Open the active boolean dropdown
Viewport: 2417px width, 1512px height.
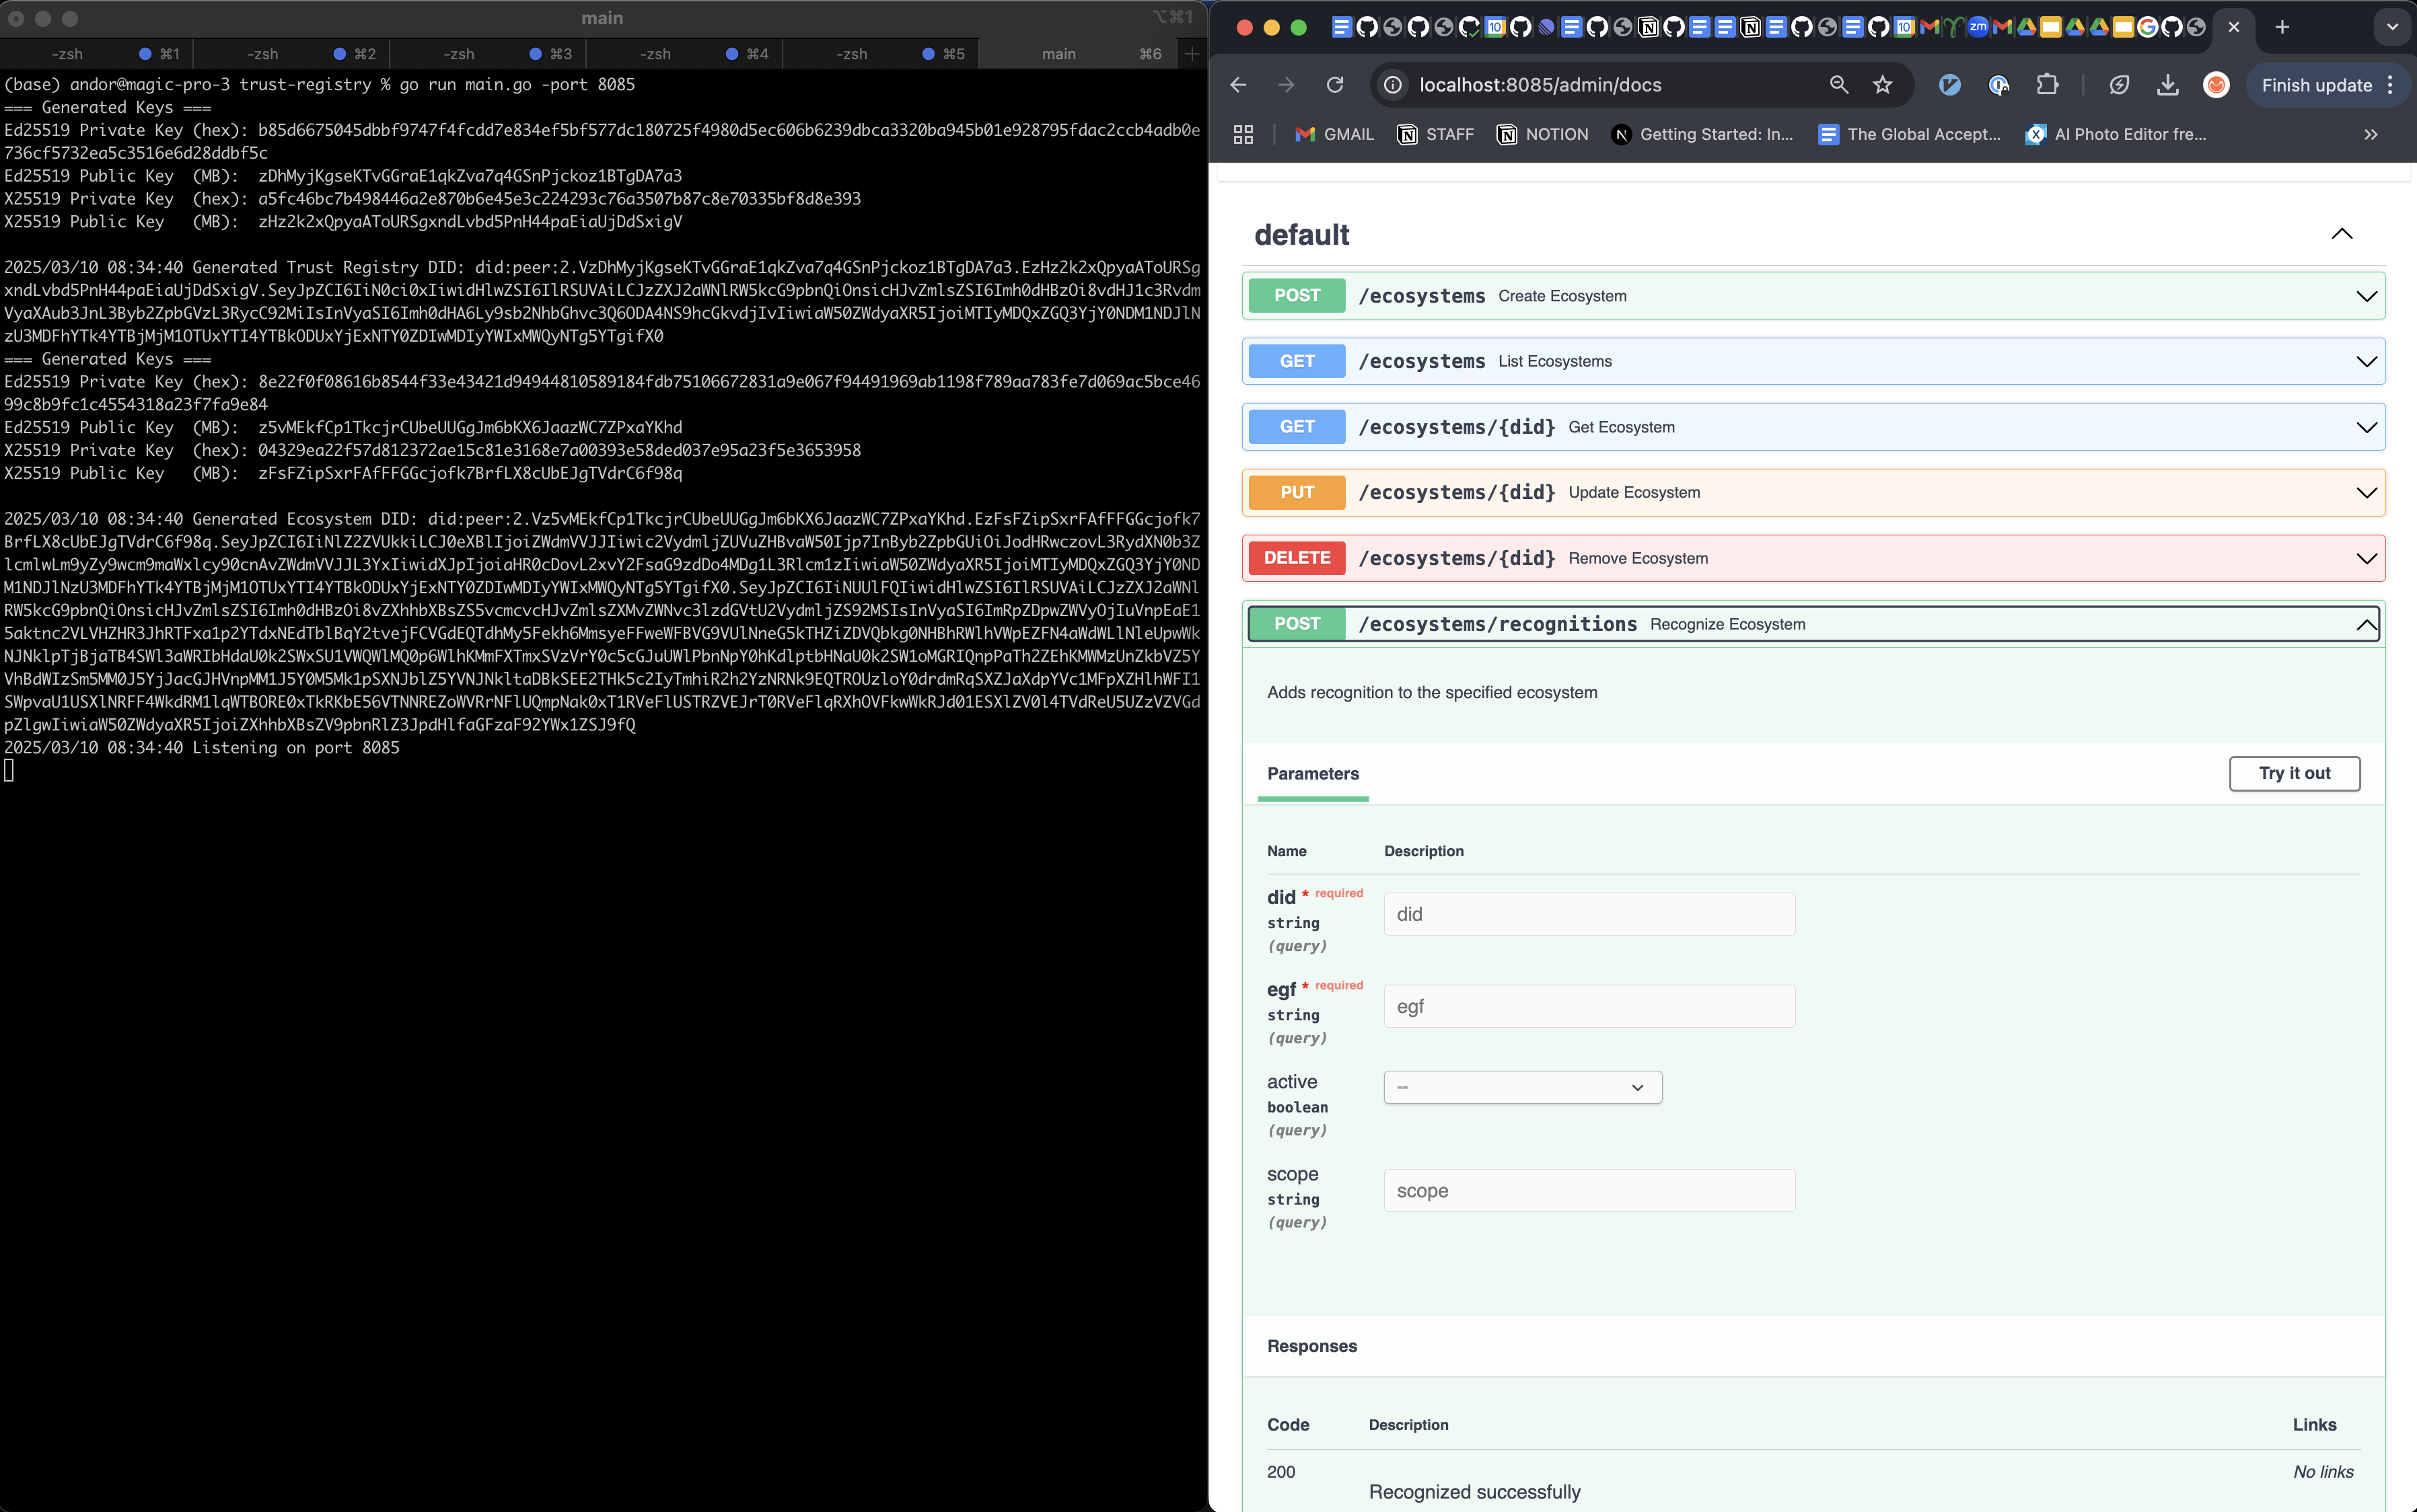point(1523,1087)
